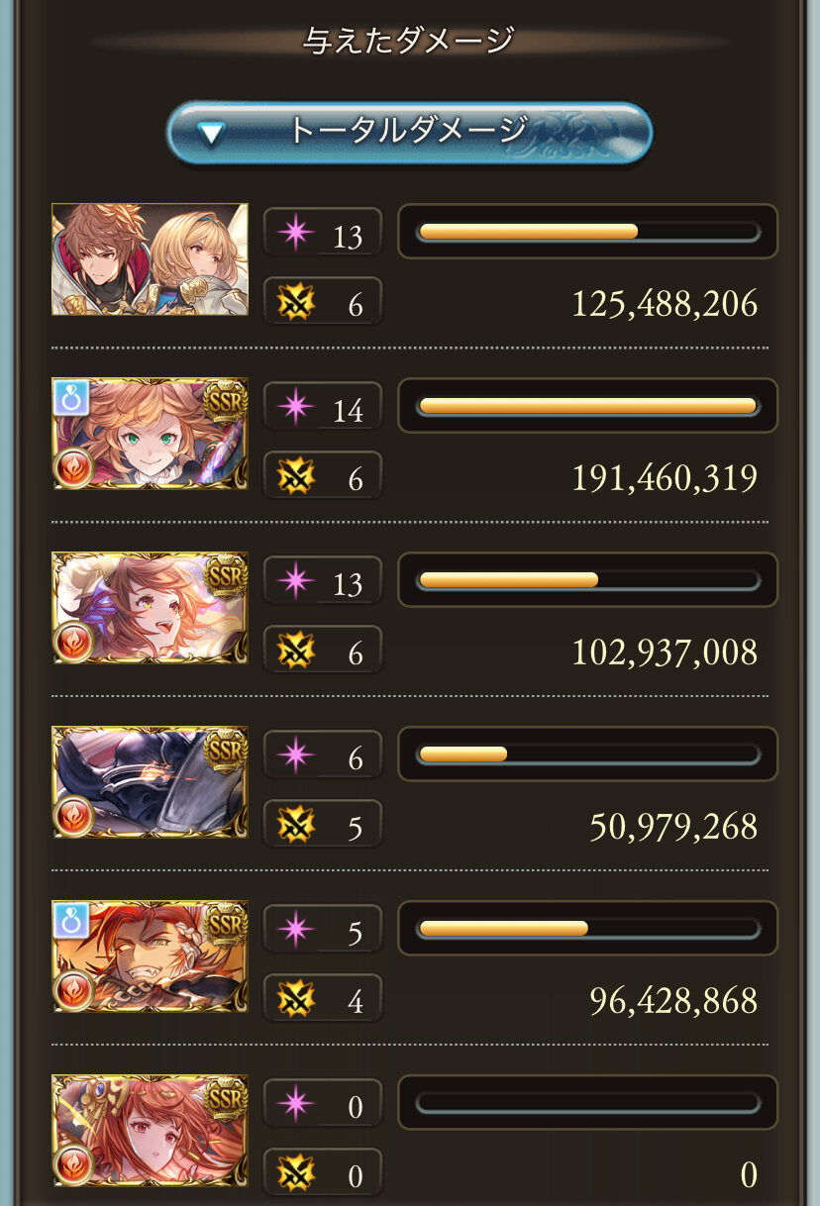820x1206 pixels.
Task: Click the damage value 125,488,206
Action: (x=665, y=303)
